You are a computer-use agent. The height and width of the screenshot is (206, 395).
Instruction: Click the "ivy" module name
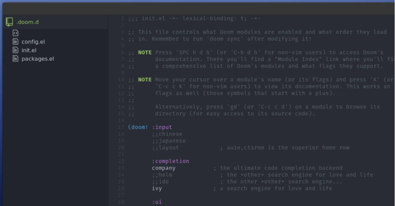click(x=157, y=188)
